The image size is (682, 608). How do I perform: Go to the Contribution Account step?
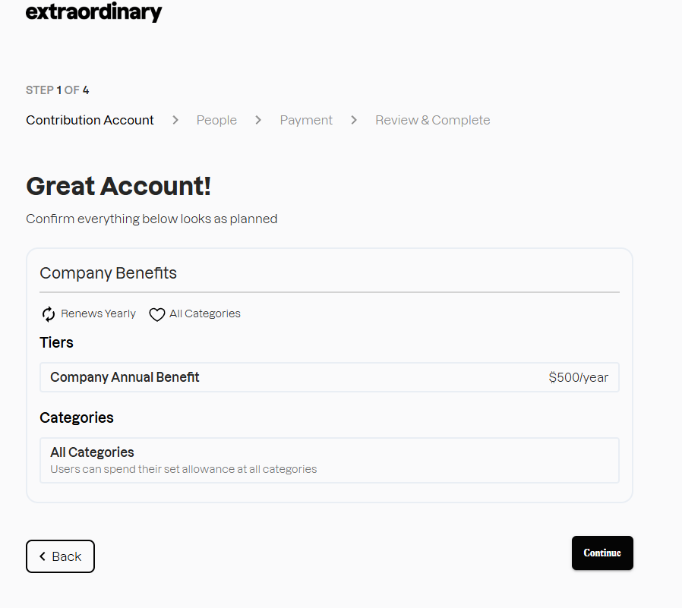tap(90, 120)
